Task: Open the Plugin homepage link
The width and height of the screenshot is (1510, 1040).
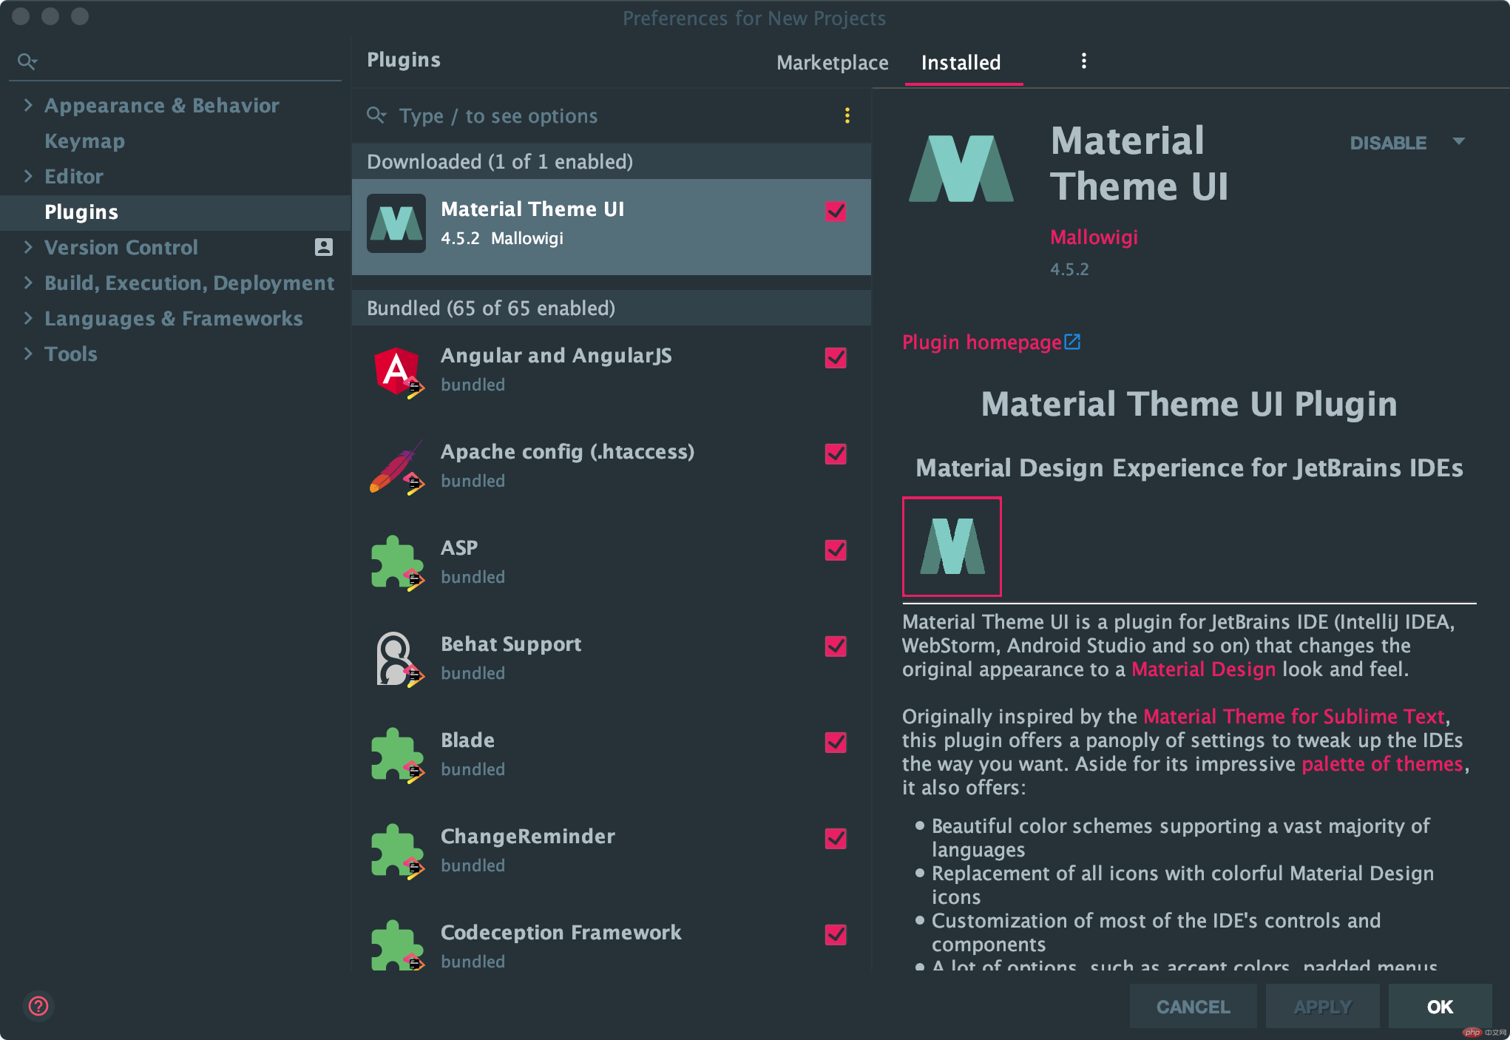Action: tap(982, 342)
